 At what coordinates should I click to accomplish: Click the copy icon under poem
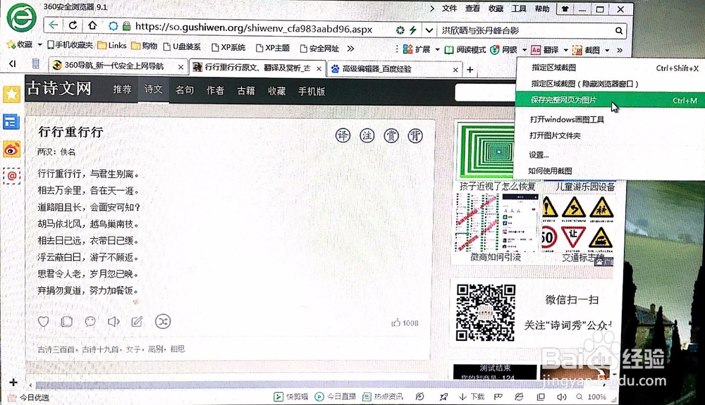(67, 321)
